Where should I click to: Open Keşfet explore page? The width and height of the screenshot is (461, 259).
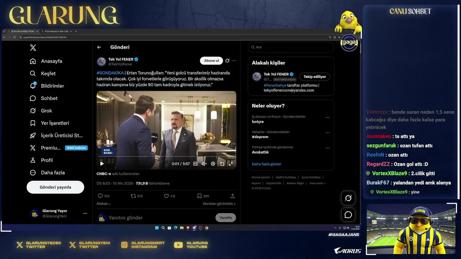[x=43, y=73]
